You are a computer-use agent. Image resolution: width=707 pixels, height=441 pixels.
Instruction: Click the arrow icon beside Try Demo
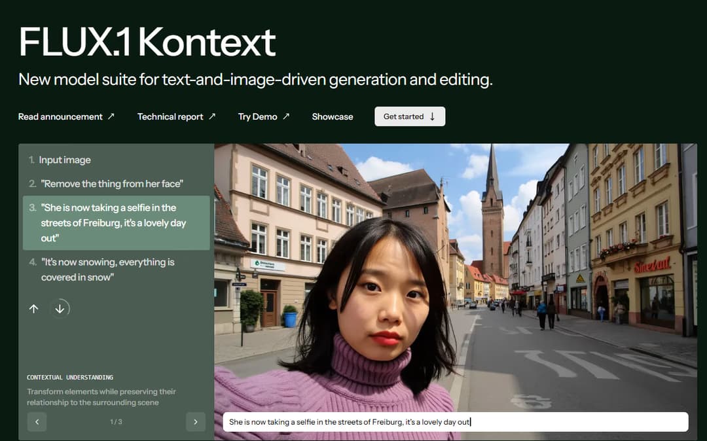click(286, 116)
